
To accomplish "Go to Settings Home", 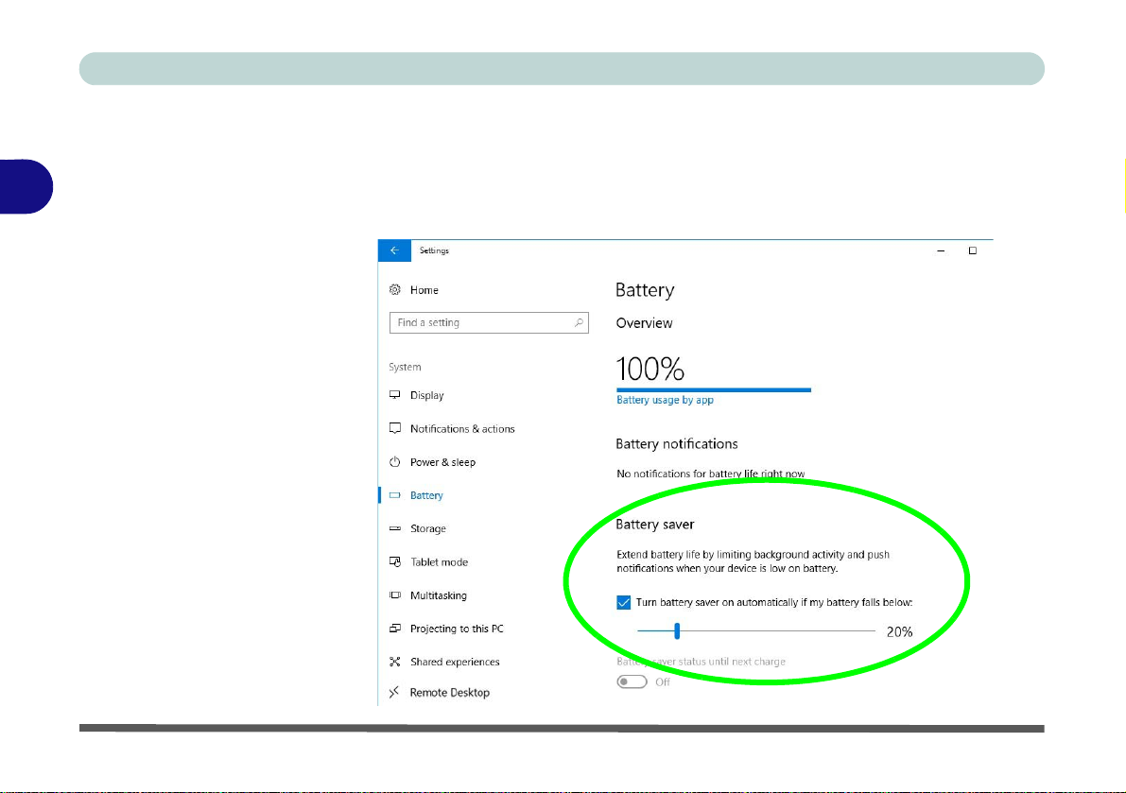I will 424,290.
